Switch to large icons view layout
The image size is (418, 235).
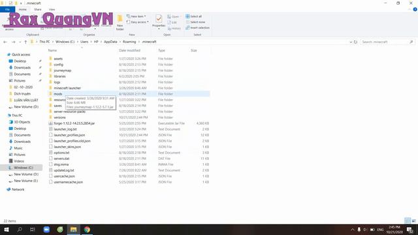coord(413,221)
